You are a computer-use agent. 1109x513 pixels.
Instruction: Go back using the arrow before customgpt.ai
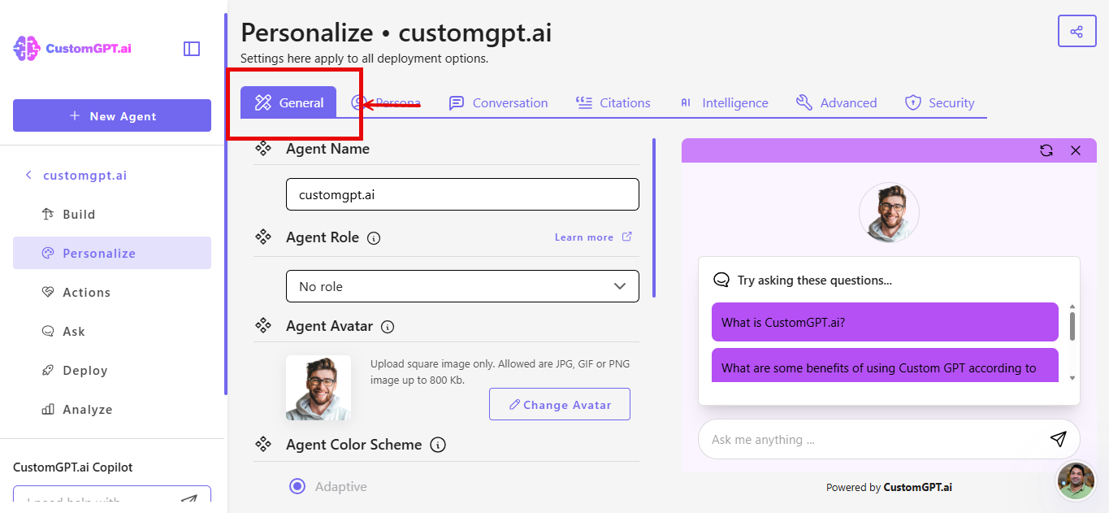[28, 175]
